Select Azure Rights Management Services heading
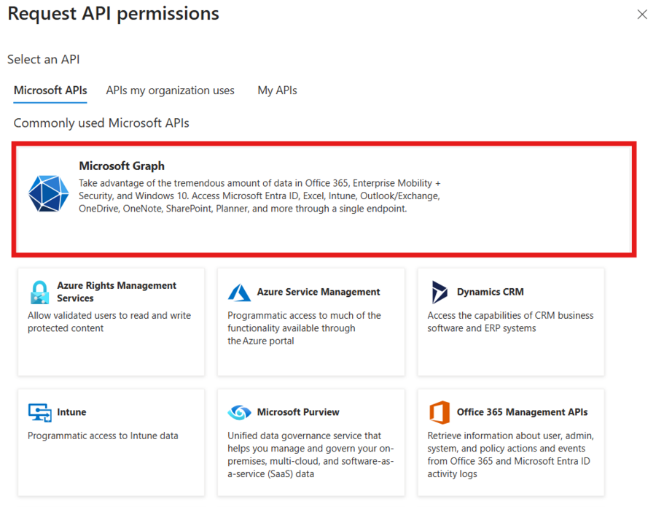This screenshot has width=656, height=507. pyautogui.click(x=117, y=292)
